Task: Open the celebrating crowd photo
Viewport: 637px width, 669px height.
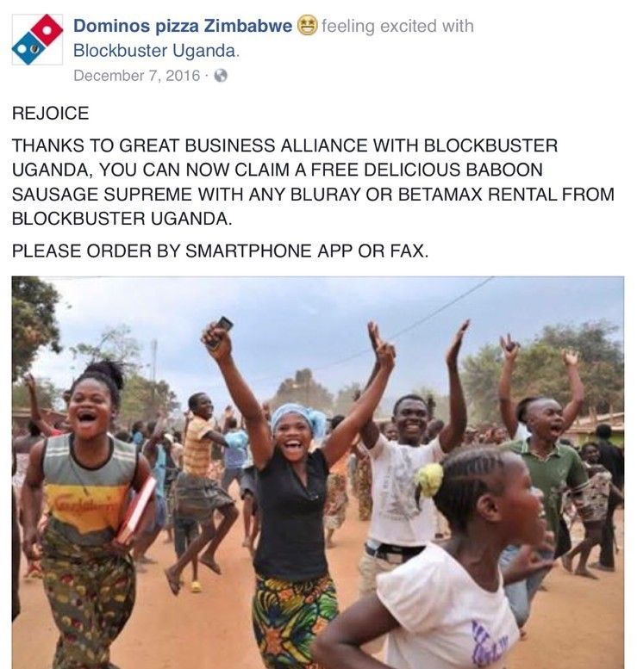Action: tap(318, 473)
